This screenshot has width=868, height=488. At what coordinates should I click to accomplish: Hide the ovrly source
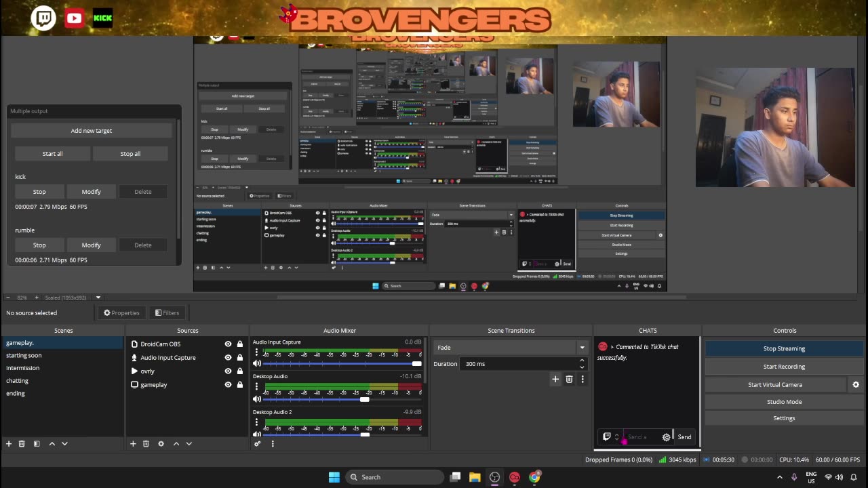click(228, 371)
